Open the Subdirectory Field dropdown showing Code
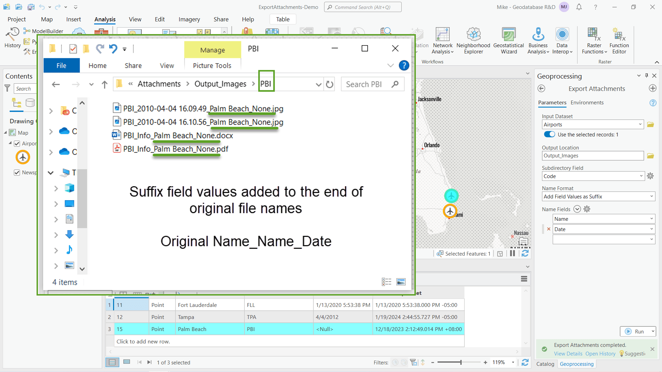 (x=640, y=176)
